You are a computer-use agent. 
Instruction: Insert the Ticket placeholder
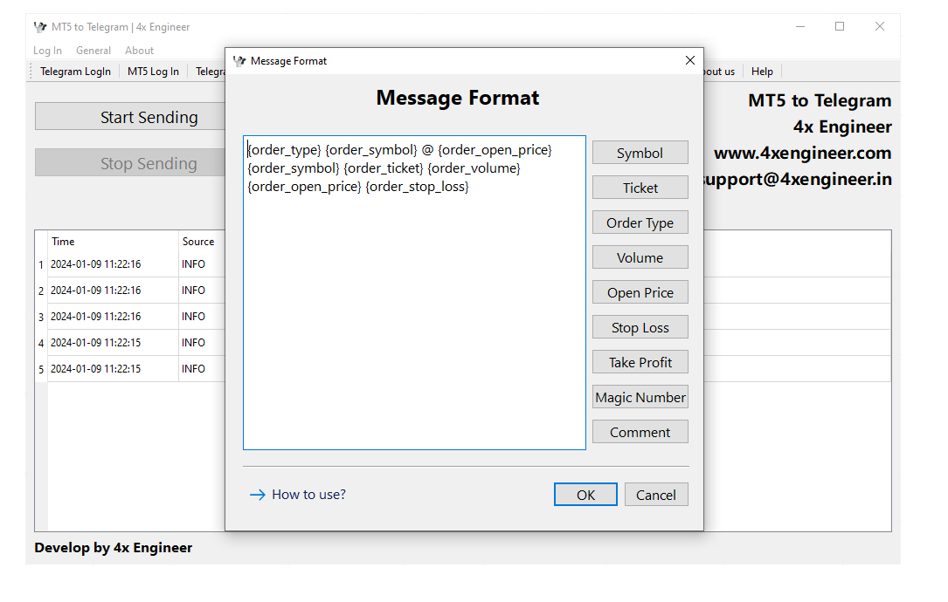point(640,188)
